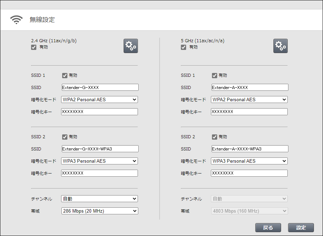Open 2.4 GHz advanced settings gear icon
Viewport: 323px width, 236px height.
(x=131, y=46)
